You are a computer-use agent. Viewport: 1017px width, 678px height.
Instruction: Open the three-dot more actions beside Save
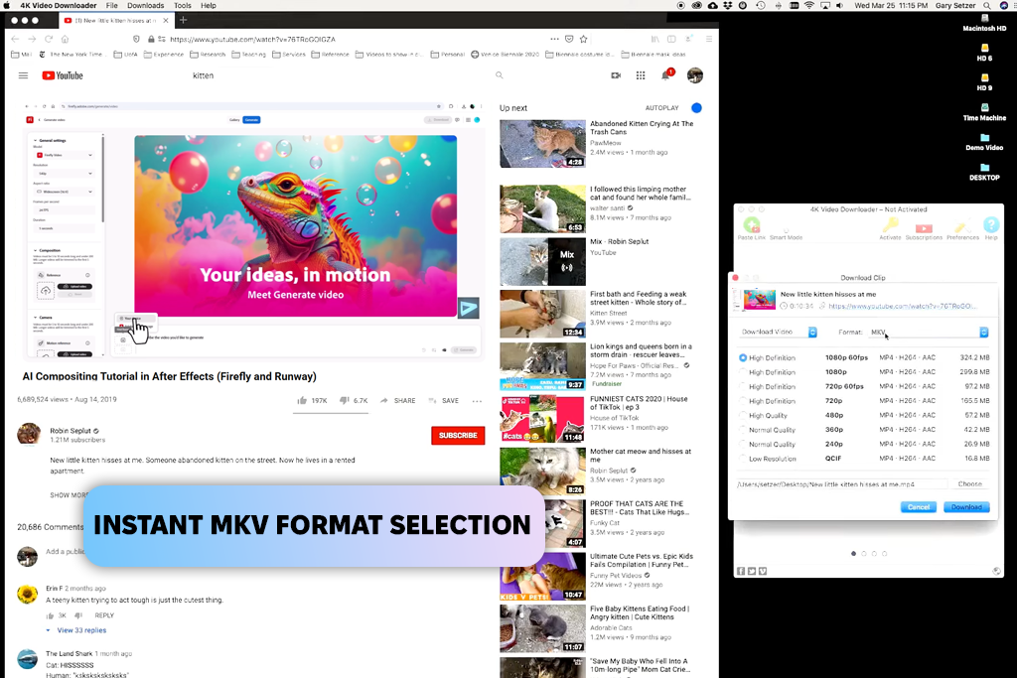click(478, 401)
